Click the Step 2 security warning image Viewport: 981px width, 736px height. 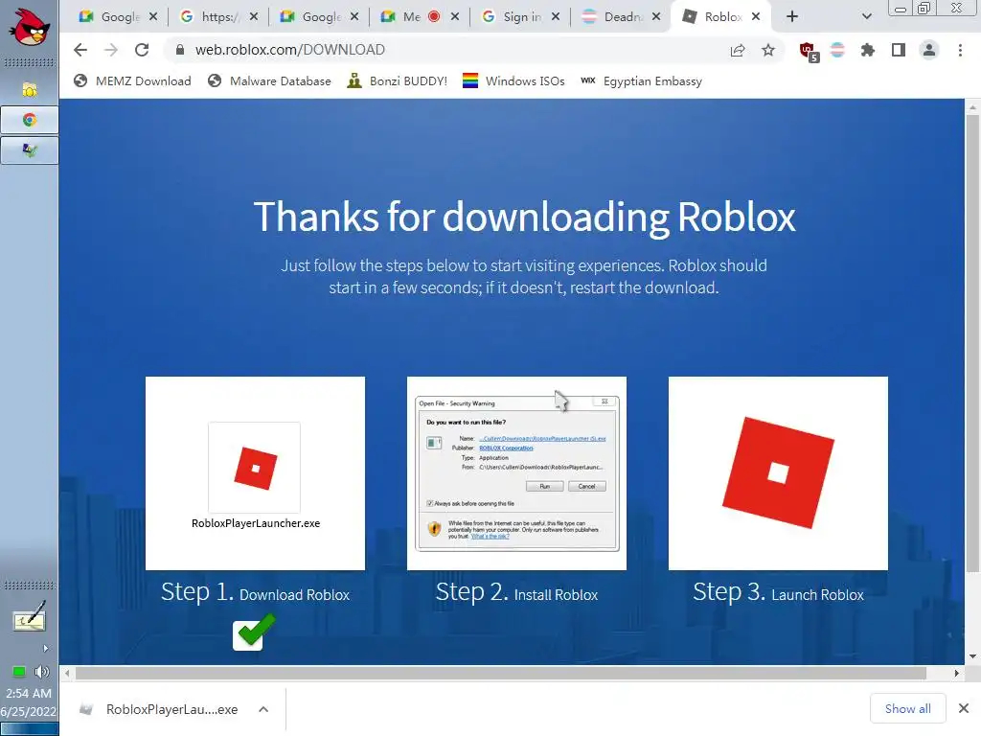point(516,473)
